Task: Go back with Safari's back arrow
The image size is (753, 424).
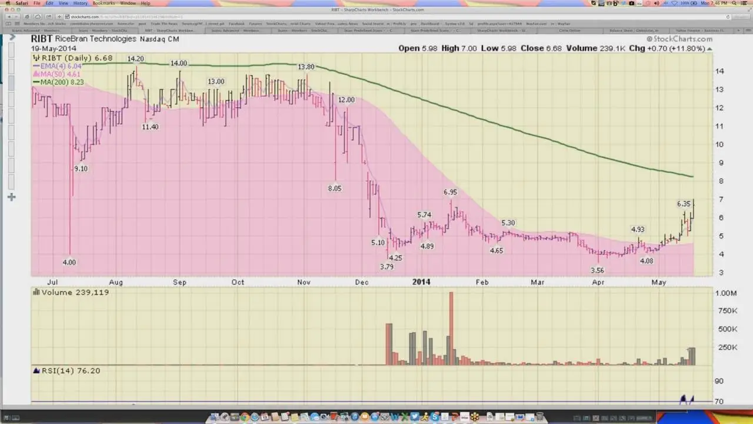Action: (x=9, y=16)
